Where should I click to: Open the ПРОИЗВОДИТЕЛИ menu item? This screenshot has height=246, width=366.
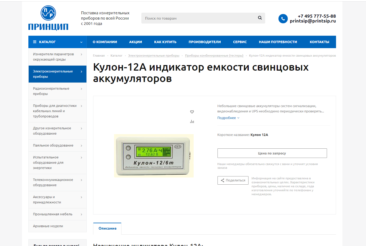[x=205, y=42]
